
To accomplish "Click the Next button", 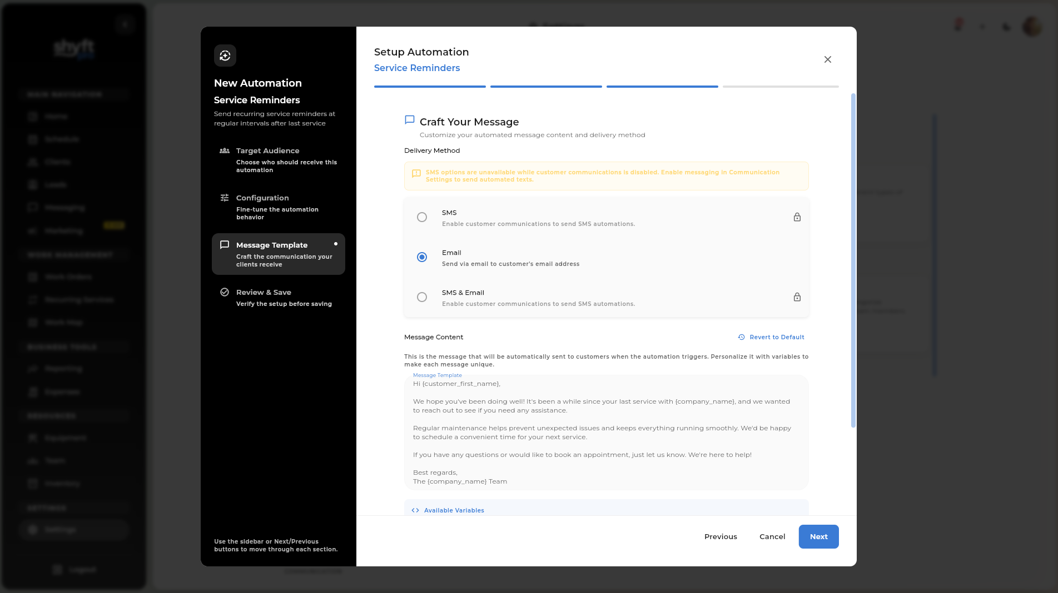I will (x=818, y=536).
